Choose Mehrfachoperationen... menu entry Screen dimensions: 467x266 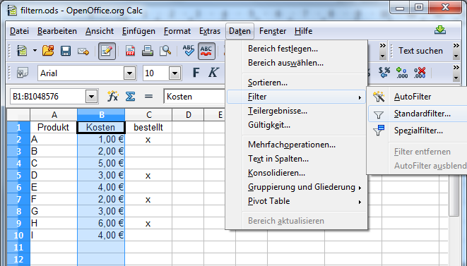pos(296,145)
